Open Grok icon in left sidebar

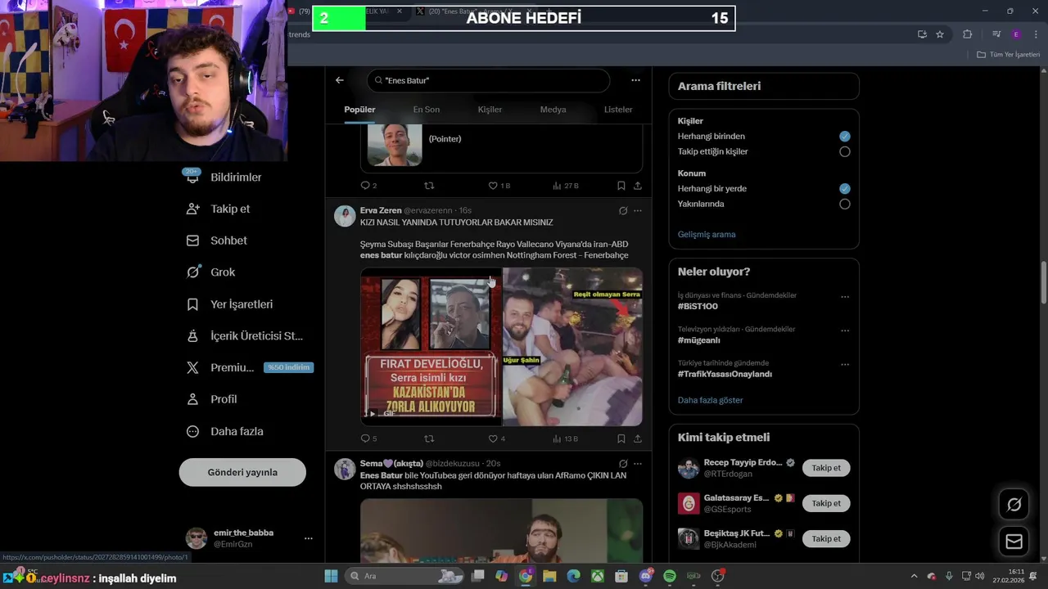click(192, 272)
